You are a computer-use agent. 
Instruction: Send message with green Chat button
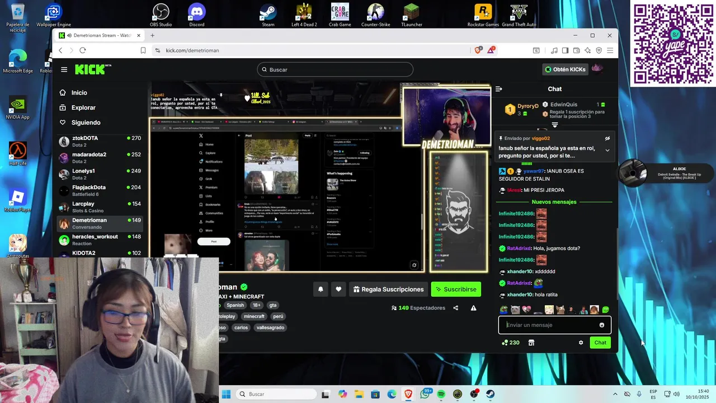click(x=600, y=343)
